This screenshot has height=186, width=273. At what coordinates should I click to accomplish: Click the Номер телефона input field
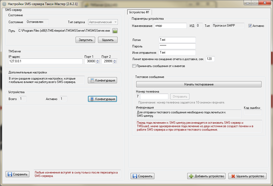pos(154,97)
